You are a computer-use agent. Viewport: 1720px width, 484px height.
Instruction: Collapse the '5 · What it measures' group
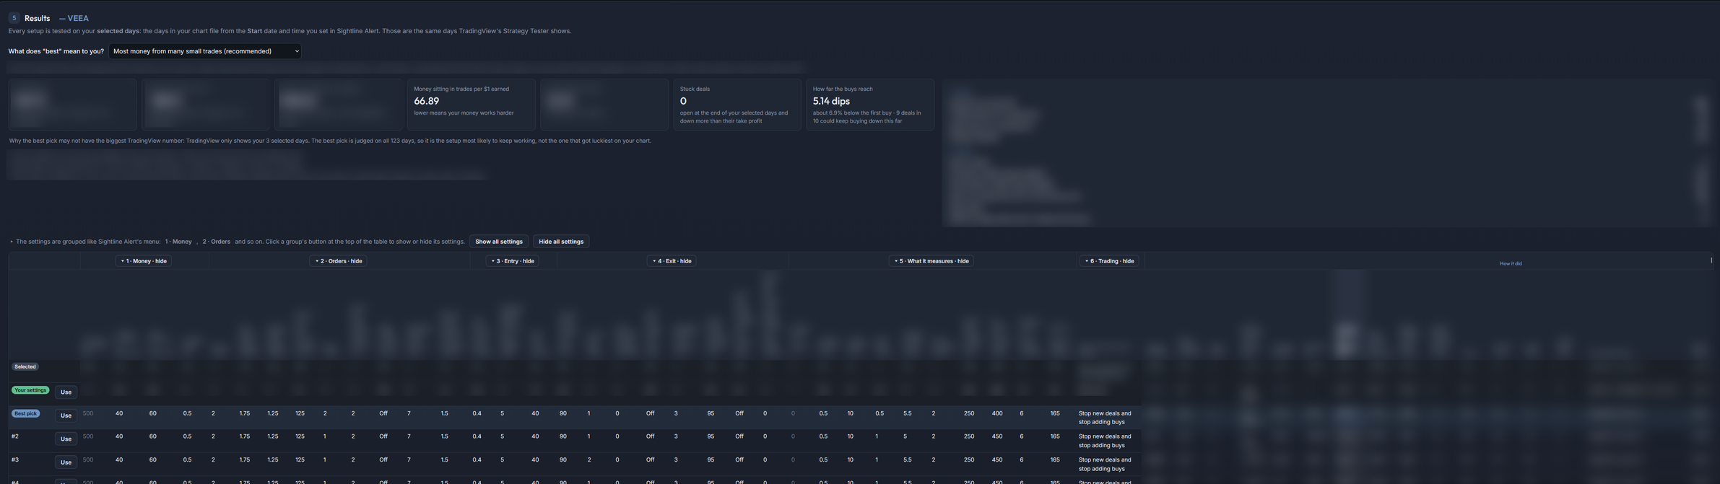(931, 261)
